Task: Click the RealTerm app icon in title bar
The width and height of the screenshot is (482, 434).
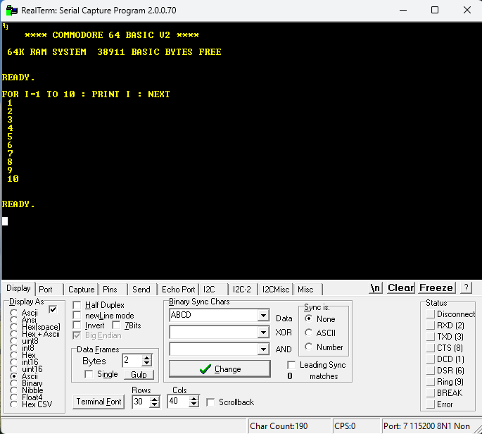Action: pyautogui.click(x=11, y=10)
